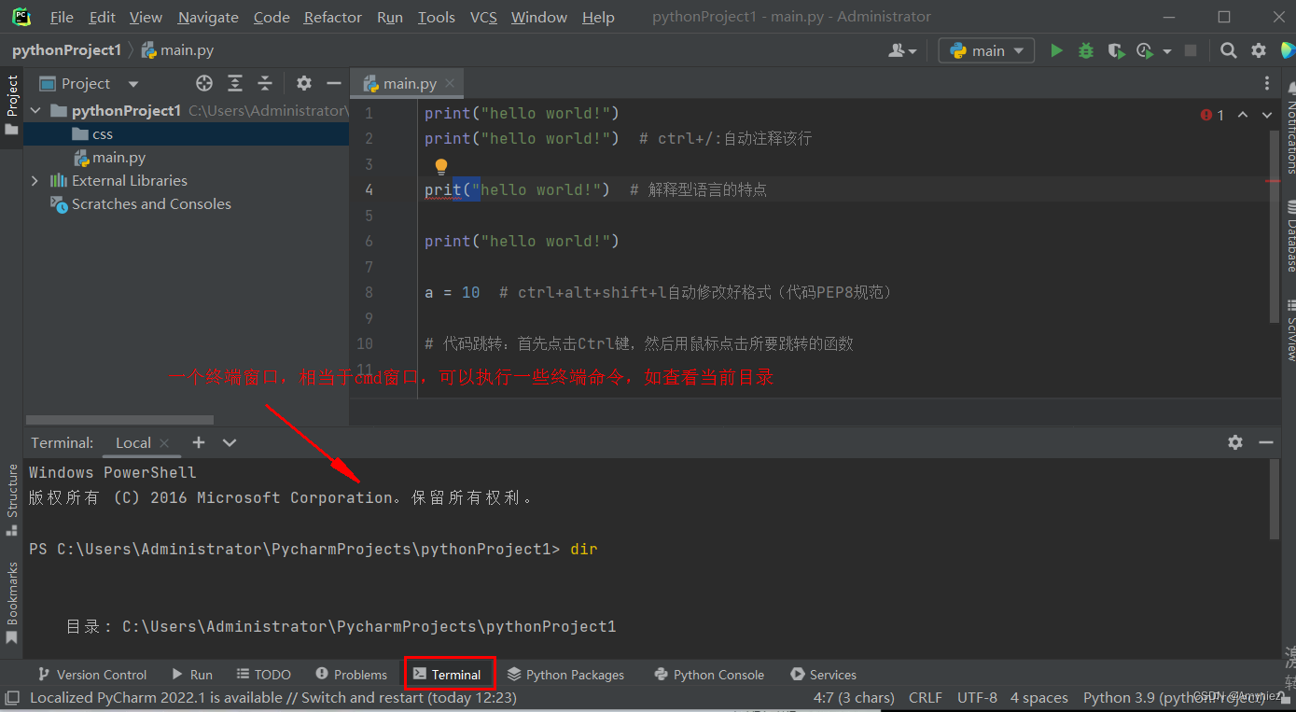This screenshot has height=712, width=1296.
Task: Stop the running process with the square icon
Action: point(1191,50)
